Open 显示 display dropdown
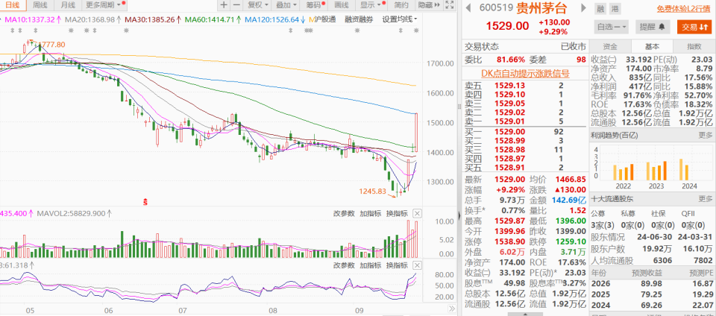Image resolution: width=716 pixels, height=316 pixels. point(371,5)
